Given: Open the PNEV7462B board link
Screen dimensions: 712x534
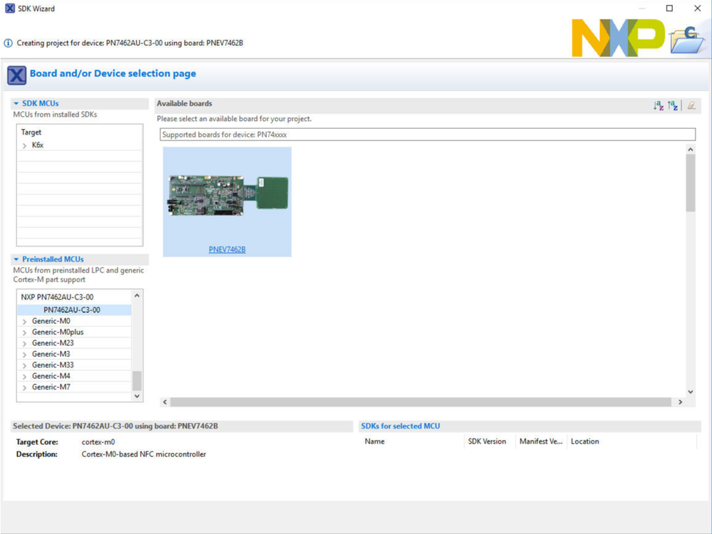Looking at the screenshot, I should click(x=227, y=249).
